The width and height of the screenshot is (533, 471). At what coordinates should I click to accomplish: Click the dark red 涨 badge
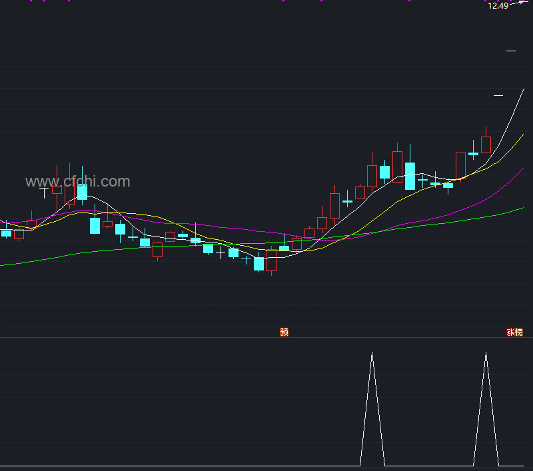tap(510, 332)
